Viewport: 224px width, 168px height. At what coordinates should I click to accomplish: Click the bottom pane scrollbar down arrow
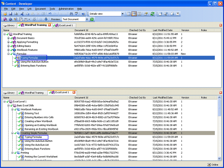[219, 158]
